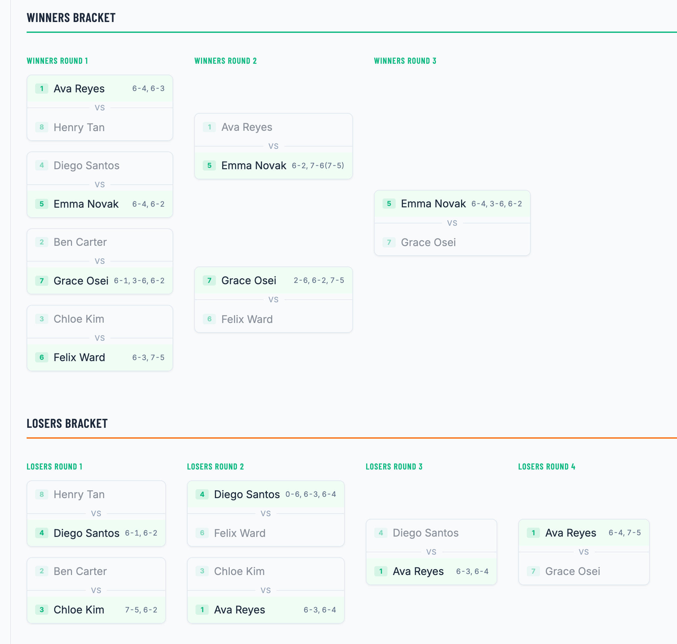
Task: Select Henry Tan in Losers Round 1
Action: (96, 494)
